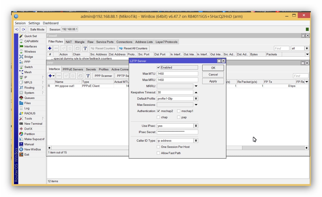Click the undo arrow in toolbar

pyautogui.click(x=17, y=29)
